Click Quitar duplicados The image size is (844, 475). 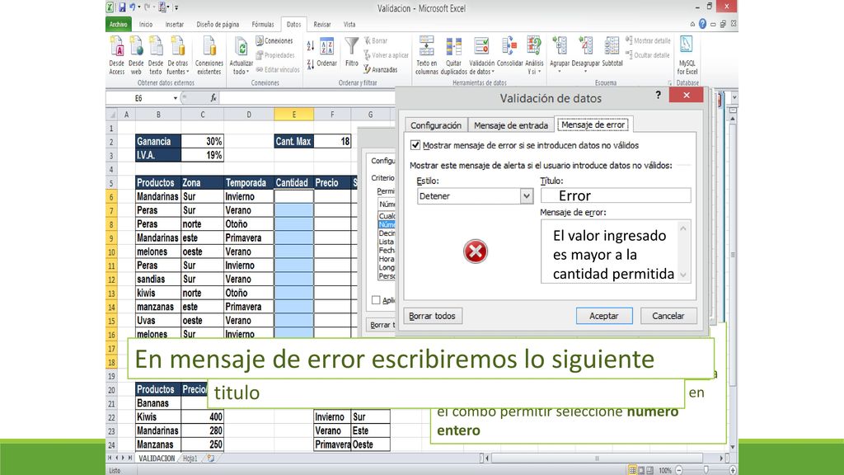[x=454, y=55]
